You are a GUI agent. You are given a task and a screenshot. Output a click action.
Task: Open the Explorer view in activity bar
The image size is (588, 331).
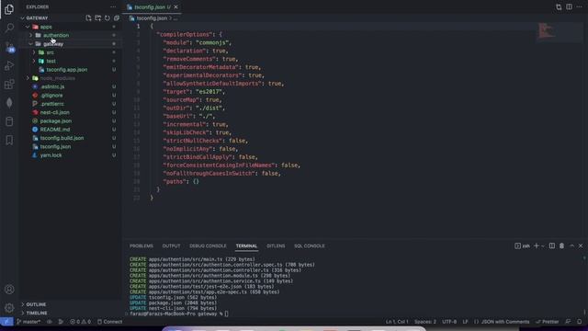pyautogui.click(x=9, y=9)
